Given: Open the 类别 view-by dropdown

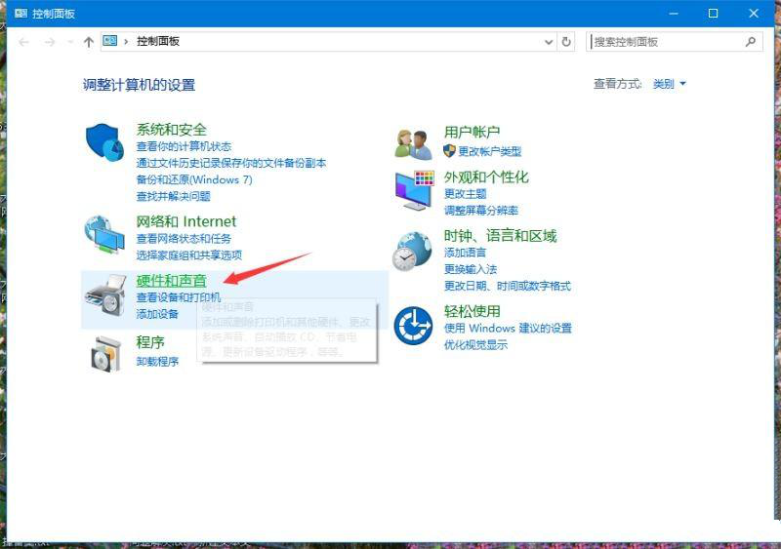Looking at the screenshot, I should tap(670, 84).
